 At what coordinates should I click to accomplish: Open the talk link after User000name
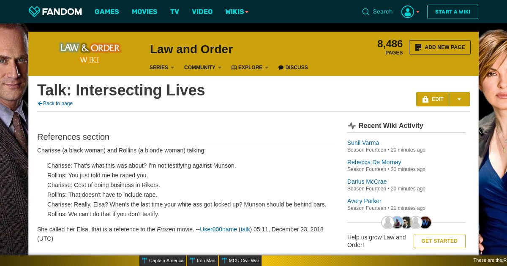coord(245,229)
